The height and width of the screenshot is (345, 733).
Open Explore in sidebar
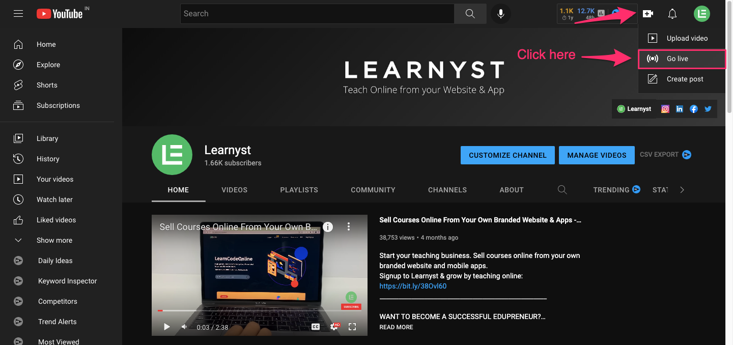pyautogui.click(x=61, y=65)
